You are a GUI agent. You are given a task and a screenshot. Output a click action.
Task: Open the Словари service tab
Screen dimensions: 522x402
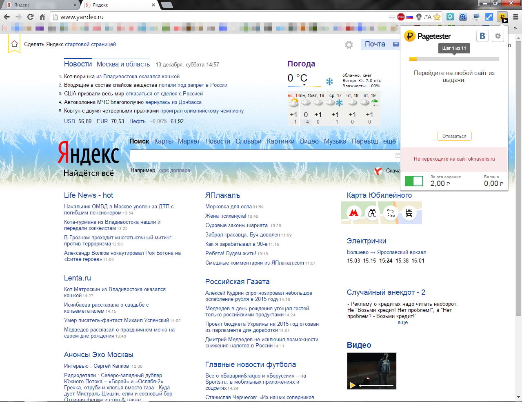(249, 141)
